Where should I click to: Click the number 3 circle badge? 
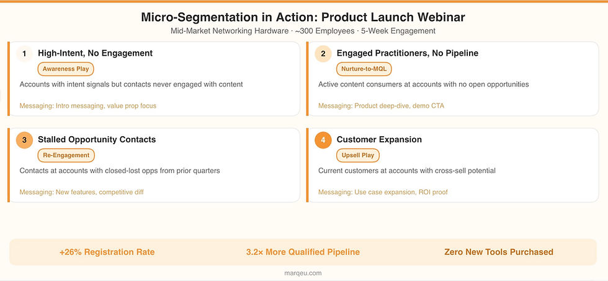[24, 140]
